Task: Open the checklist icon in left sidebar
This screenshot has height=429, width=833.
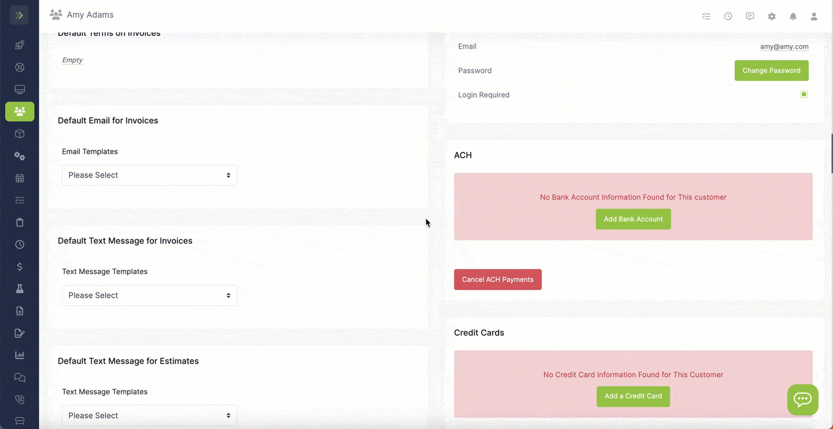Action: coord(20,200)
